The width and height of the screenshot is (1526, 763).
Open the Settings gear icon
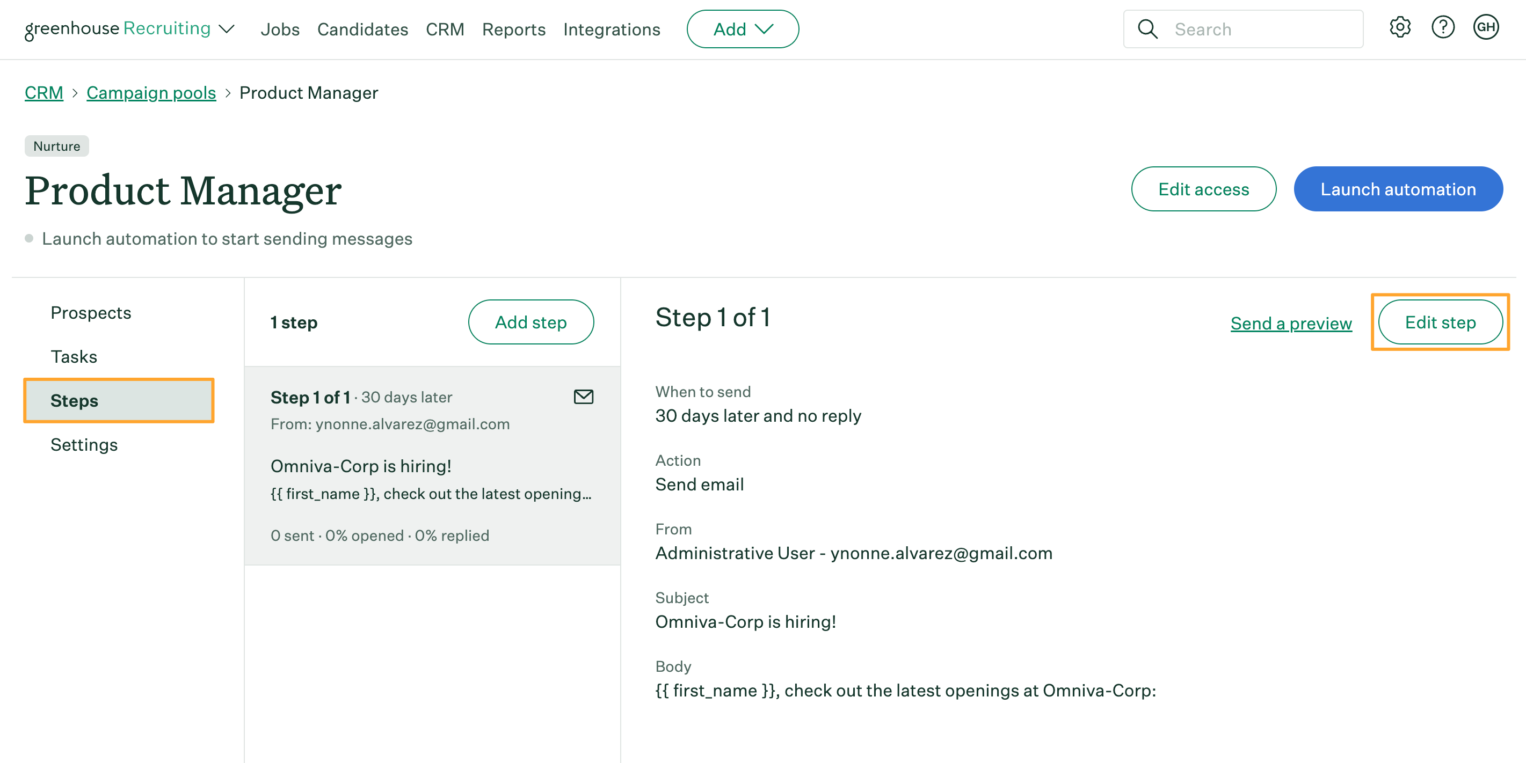[x=1398, y=28]
